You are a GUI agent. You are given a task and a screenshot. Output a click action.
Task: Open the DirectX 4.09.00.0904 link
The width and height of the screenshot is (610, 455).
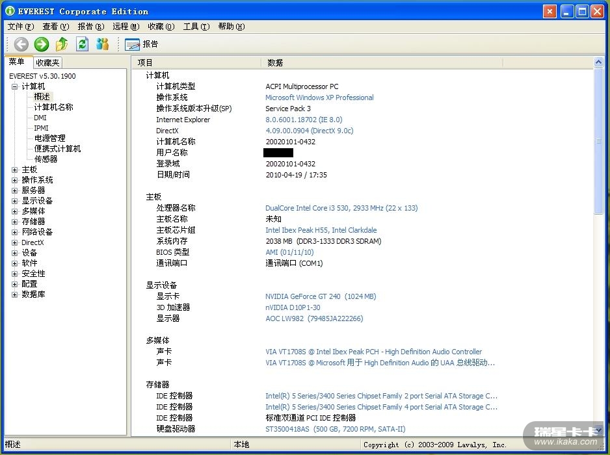click(x=310, y=131)
